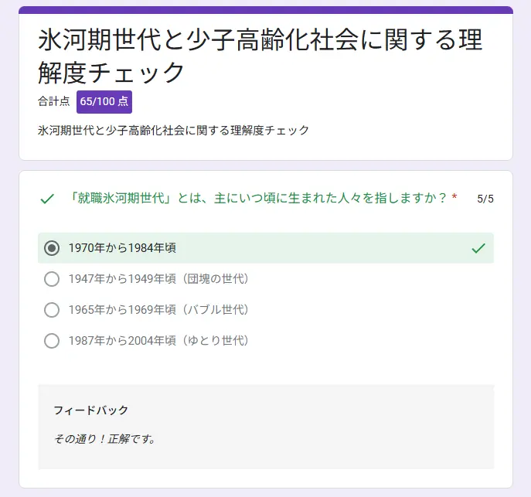This screenshot has height=497, width=531.
Task: Choose the ゆとり世代 radio button
Action: (x=52, y=341)
